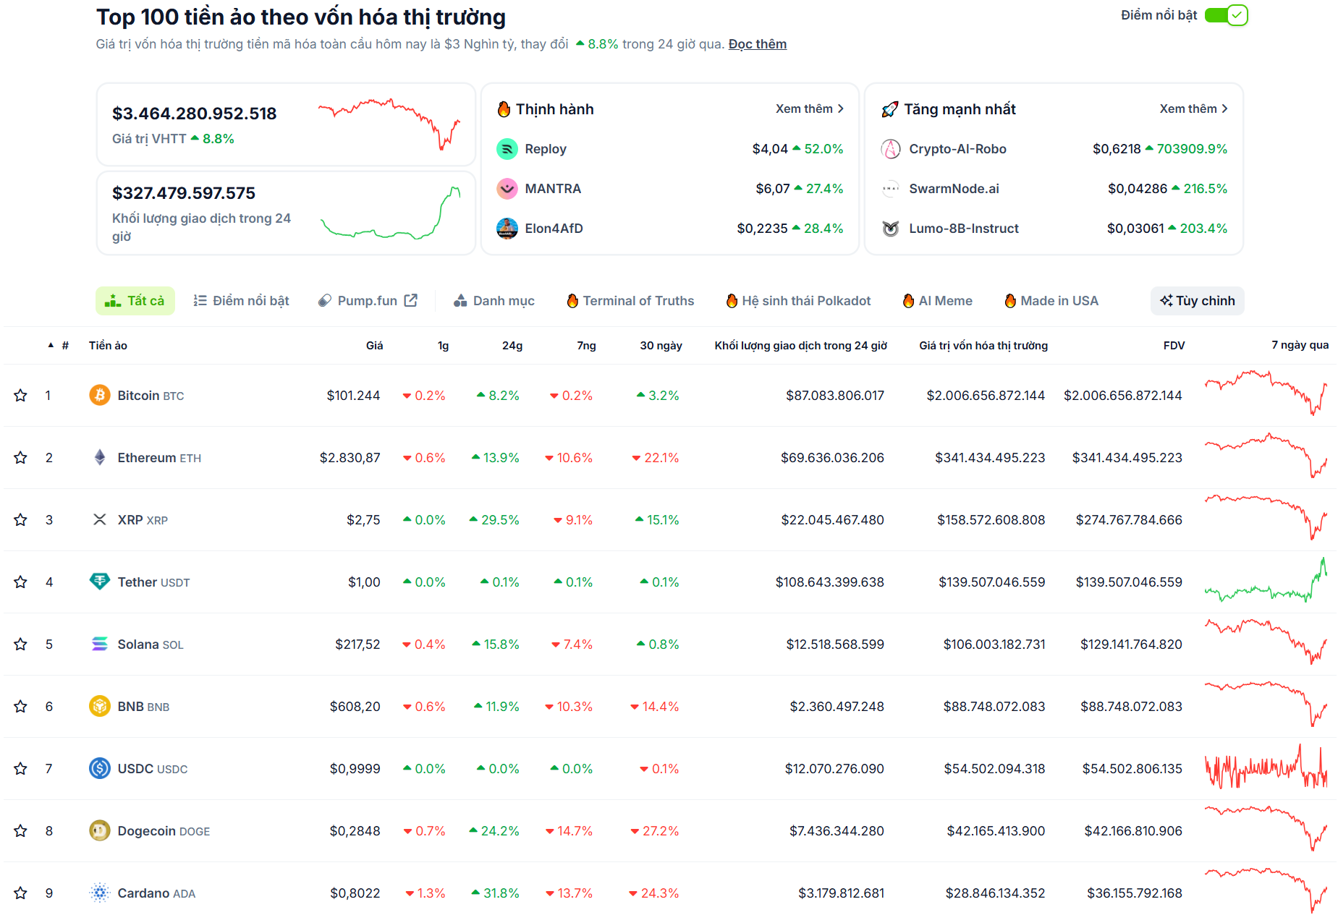Click the Bitcoin logo icon

point(100,396)
